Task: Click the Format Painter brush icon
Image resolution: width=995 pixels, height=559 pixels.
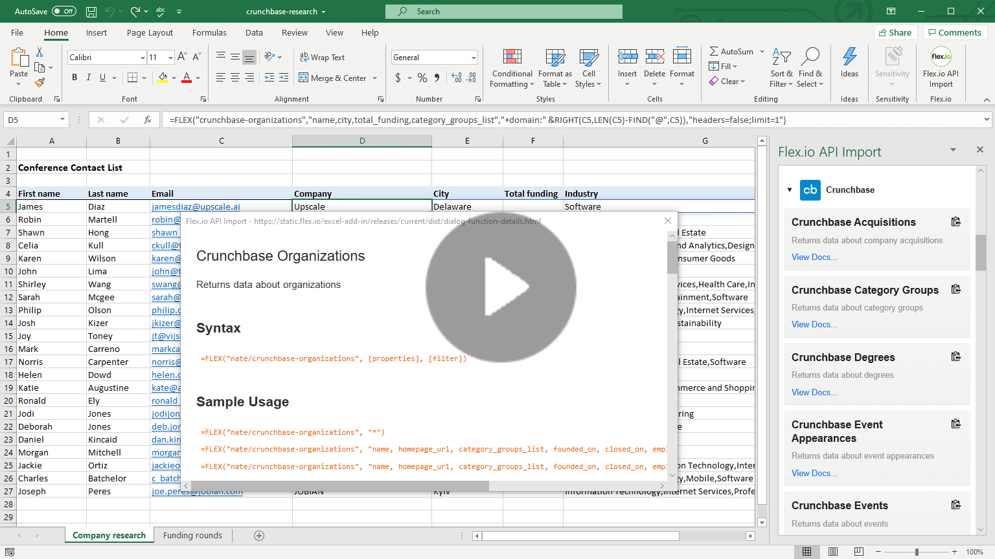Action: 40,82
